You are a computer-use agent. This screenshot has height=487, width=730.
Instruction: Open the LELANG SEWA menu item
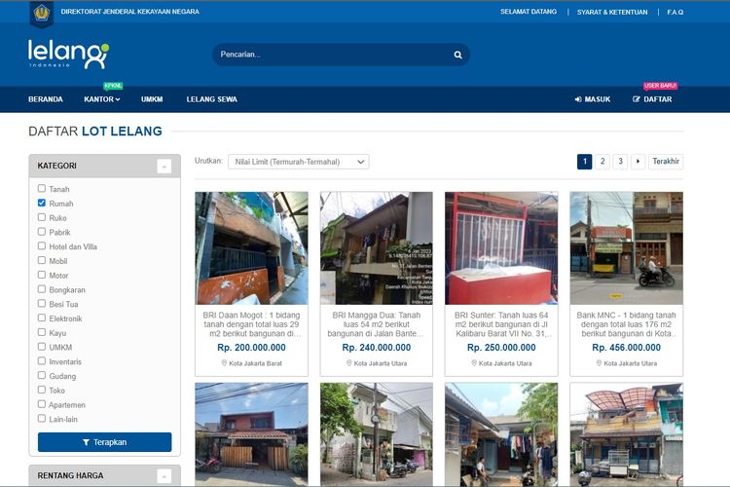212,99
